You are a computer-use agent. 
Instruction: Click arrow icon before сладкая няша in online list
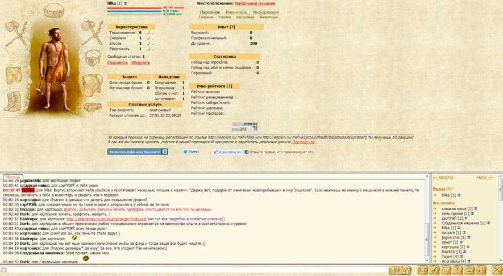click(x=436, y=208)
